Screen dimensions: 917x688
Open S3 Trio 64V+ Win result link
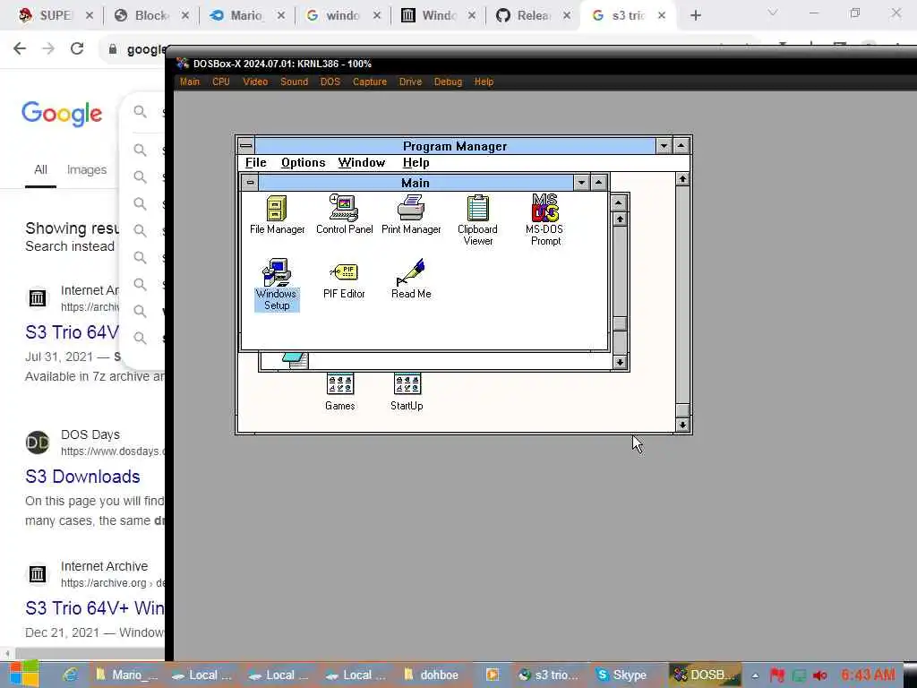[x=95, y=608]
